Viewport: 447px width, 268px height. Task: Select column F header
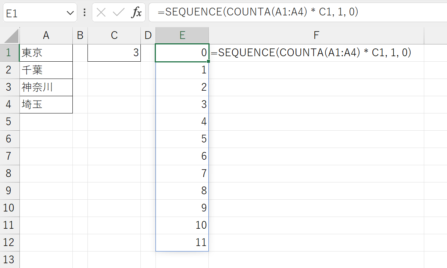click(316, 35)
